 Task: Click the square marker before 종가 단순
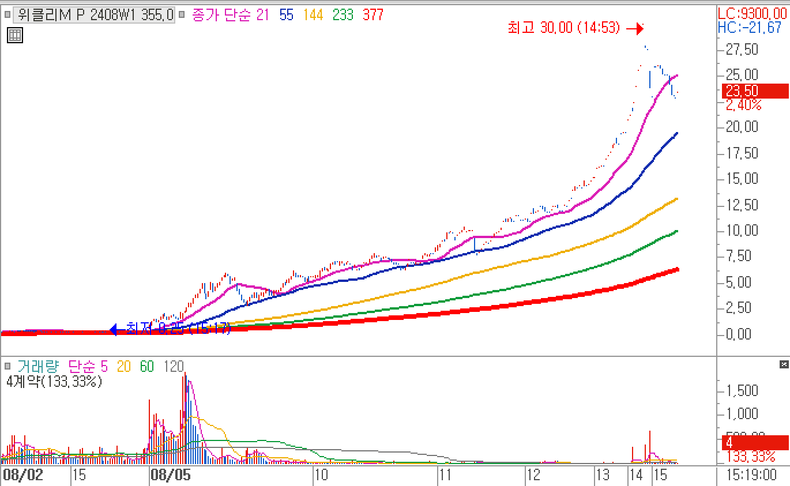pyautogui.click(x=182, y=14)
